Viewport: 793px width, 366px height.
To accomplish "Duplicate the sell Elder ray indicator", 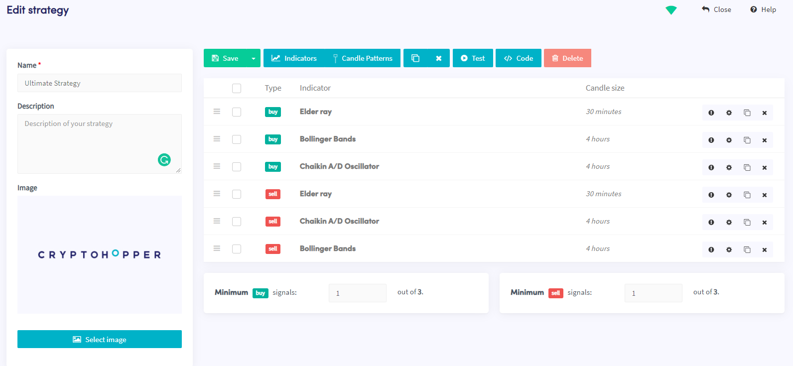I will point(747,195).
